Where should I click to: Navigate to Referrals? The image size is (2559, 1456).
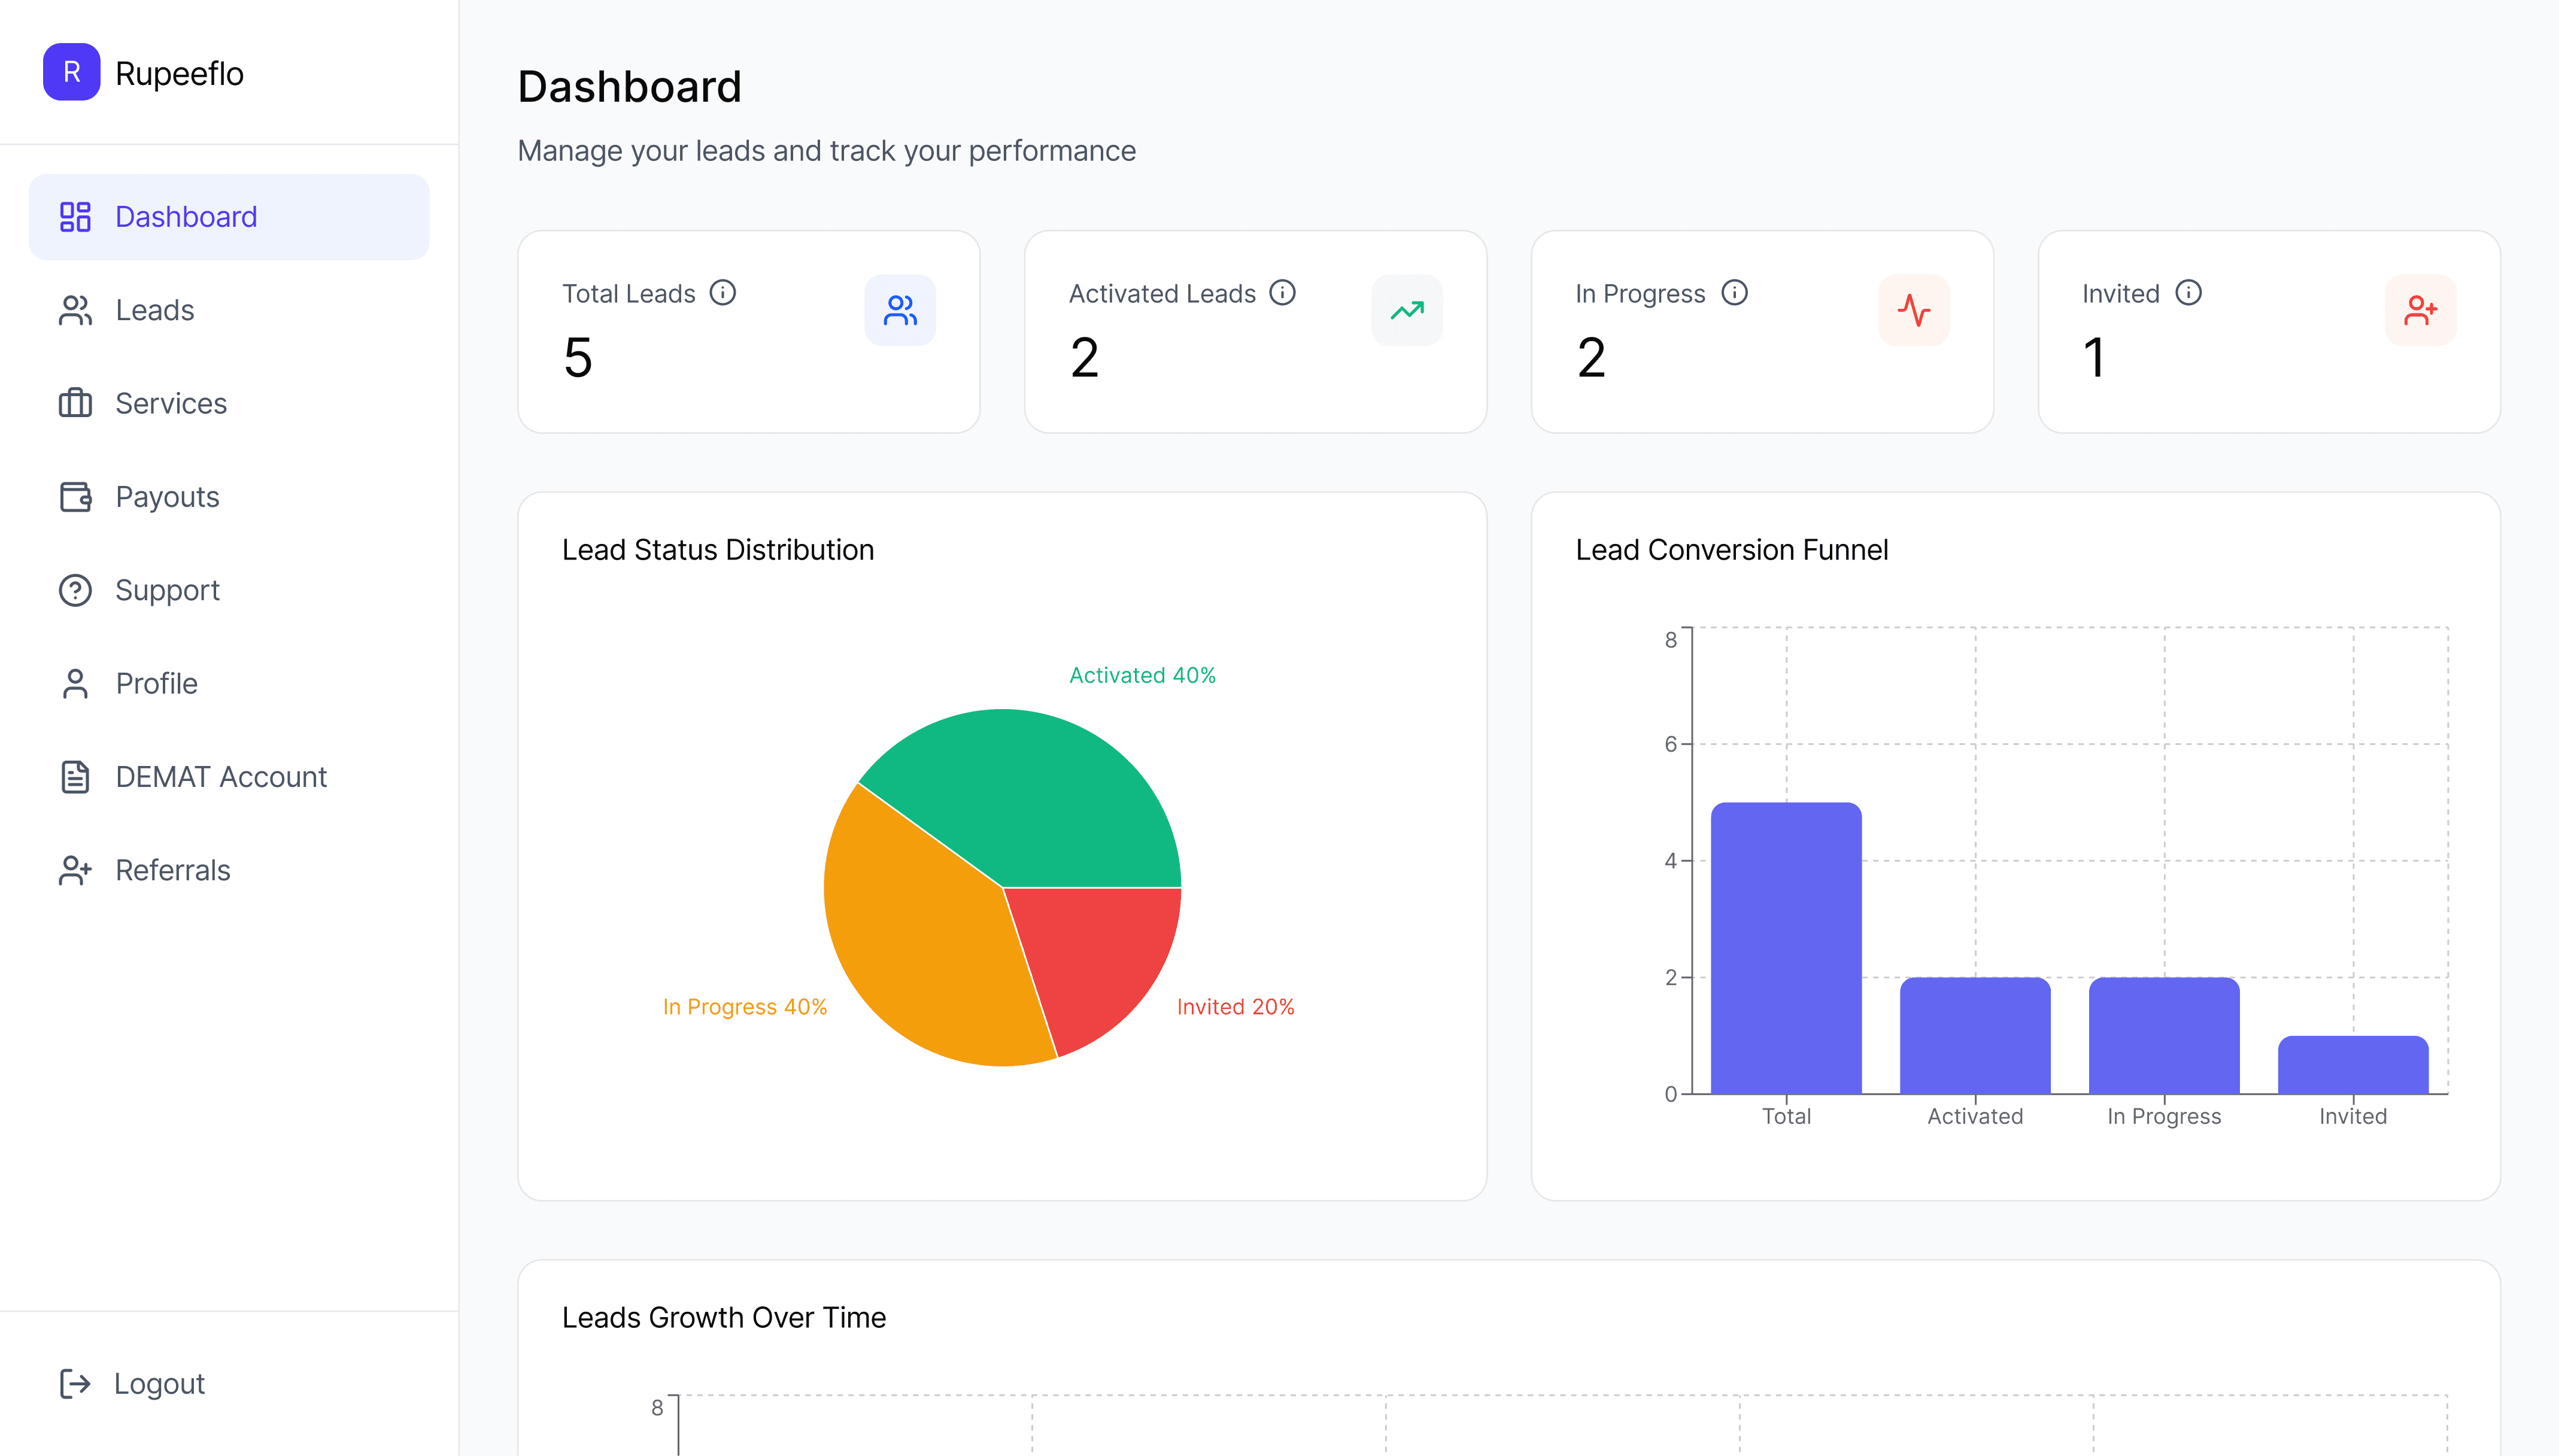pyautogui.click(x=172, y=870)
